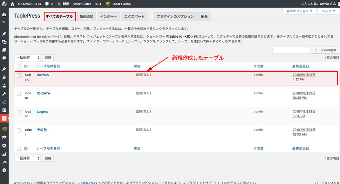
Task: Open the shield icon in sidebar
Action: pos(4,22)
